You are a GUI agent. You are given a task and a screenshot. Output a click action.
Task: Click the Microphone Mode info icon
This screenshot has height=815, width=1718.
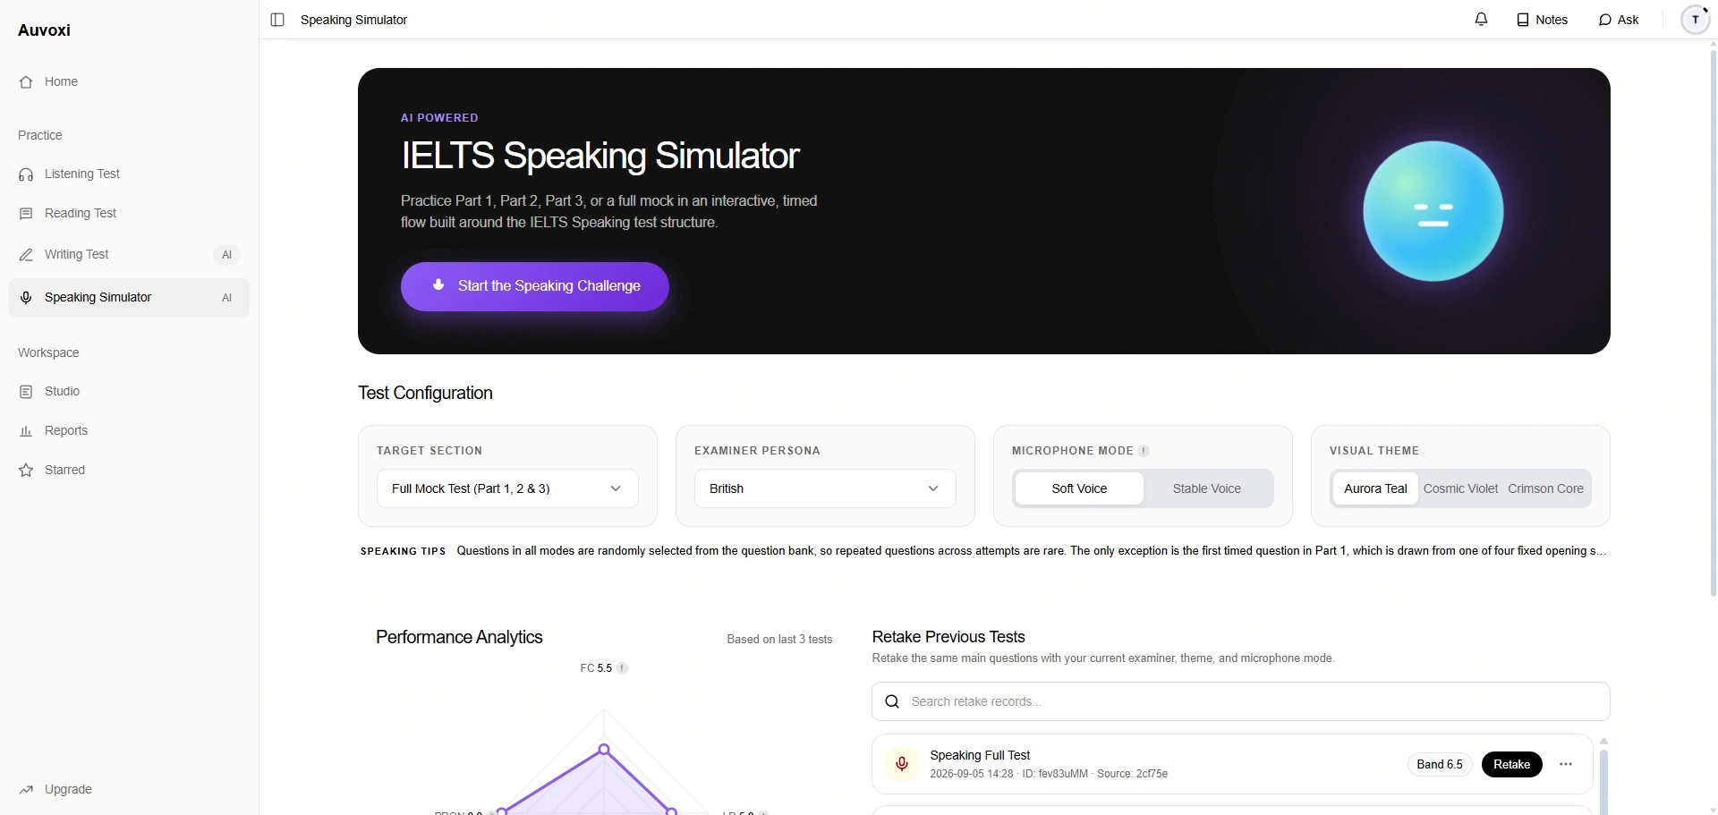(1144, 451)
